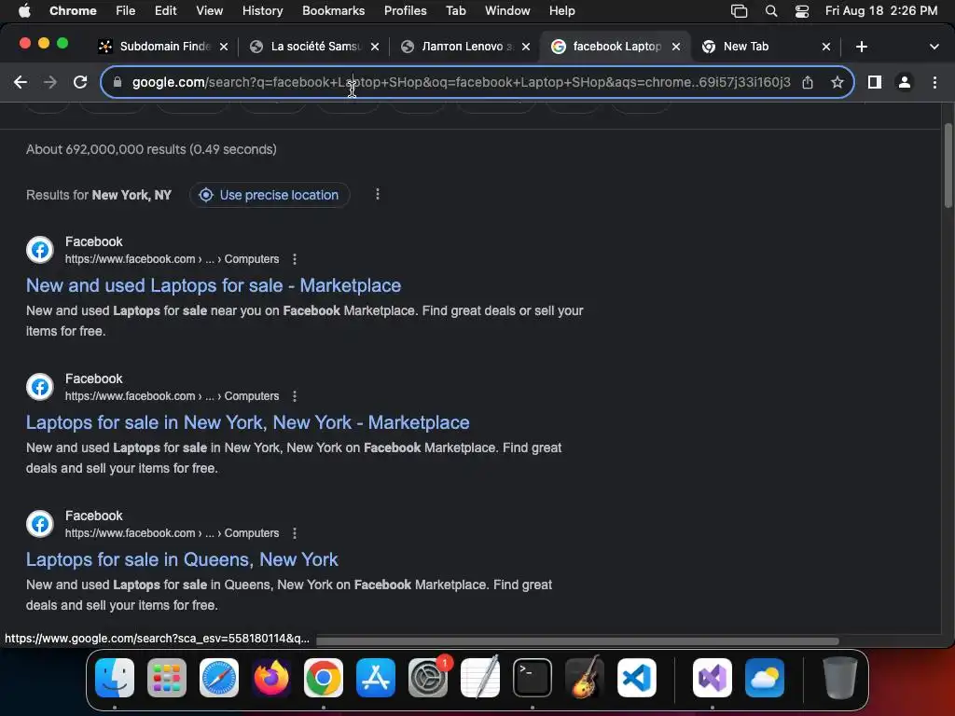Open the File menu
This screenshot has width=955, height=716.
tap(126, 11)
